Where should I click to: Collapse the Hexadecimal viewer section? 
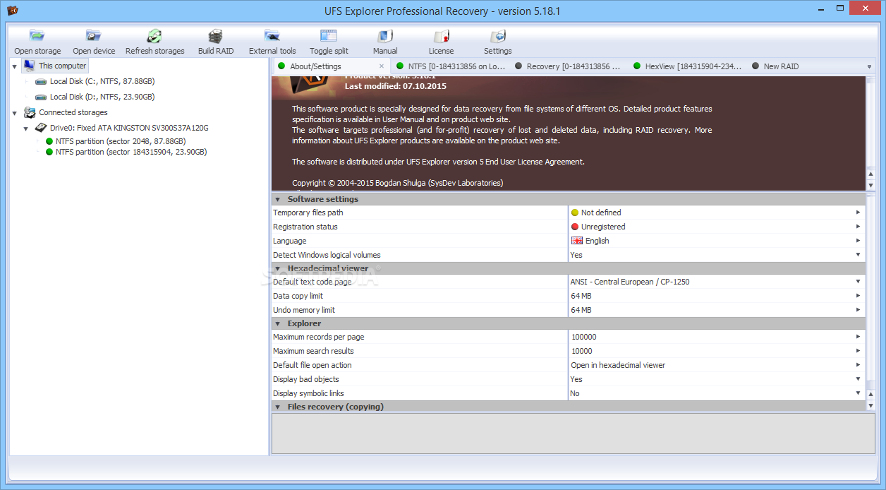coord(277,269)
